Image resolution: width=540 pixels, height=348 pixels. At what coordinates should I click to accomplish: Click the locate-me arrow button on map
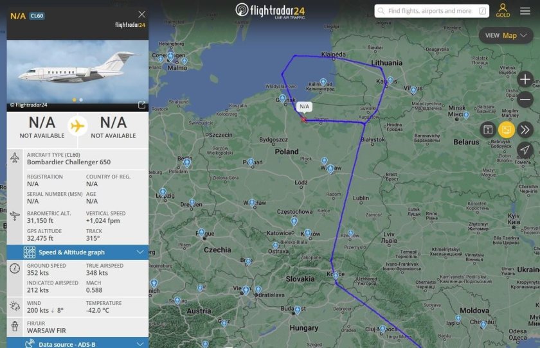525,150
